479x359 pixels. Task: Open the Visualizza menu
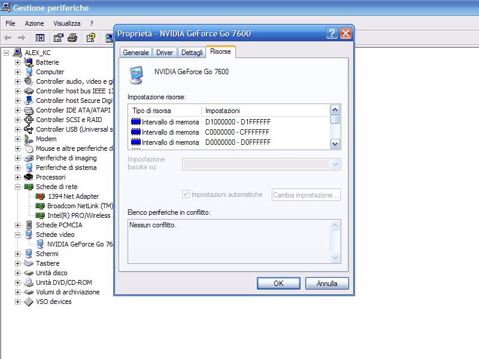(x=67, y=23)
